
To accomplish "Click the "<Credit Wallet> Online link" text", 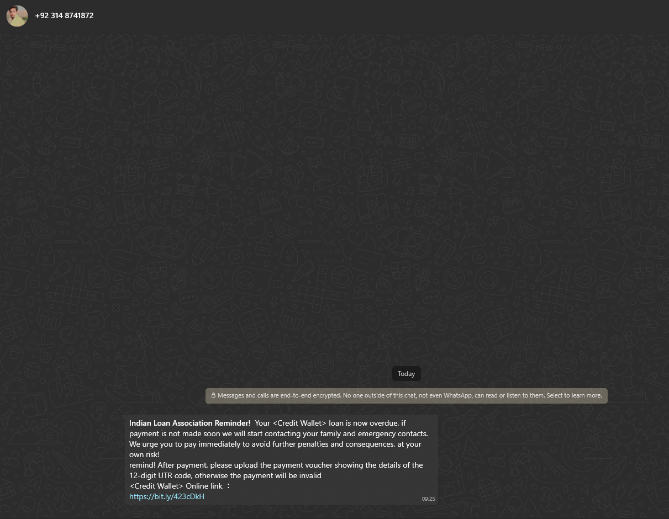I will (176, 486).
